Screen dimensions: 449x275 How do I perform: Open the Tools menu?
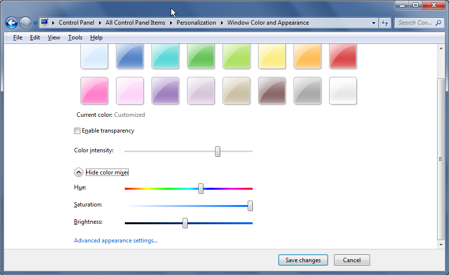(x=75, y=37)
